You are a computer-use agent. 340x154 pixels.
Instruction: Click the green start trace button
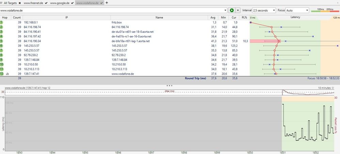232,10
